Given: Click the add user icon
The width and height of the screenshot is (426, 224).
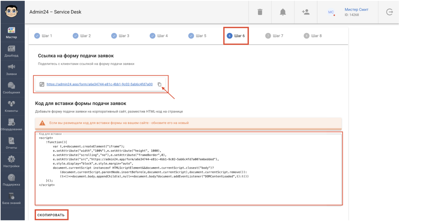Looking at the screenshot, I should click(x=306, y=12).
